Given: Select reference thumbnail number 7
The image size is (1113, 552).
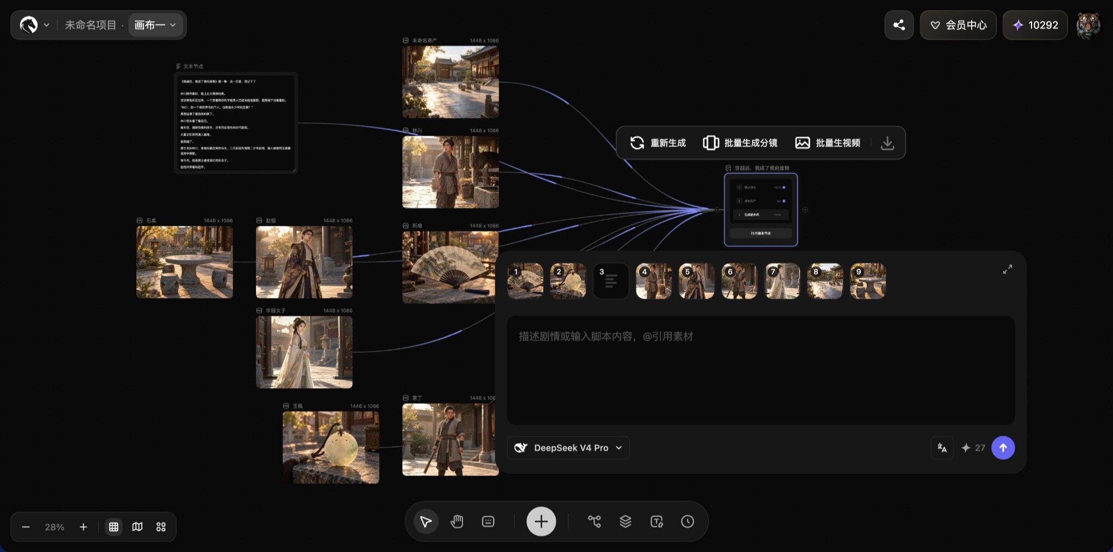Looking at the screenshot, I should (783, 281).
